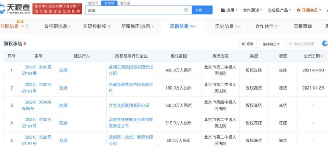Switch to the 查关系 search tab
The image size is (328, 146).
[x=125, y=3]
